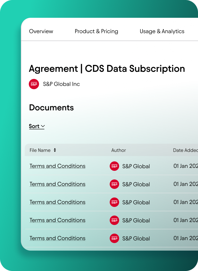Switch to Product & Pricing tab
The height and width of the screenshot is (271, 198).
point(96,31)
